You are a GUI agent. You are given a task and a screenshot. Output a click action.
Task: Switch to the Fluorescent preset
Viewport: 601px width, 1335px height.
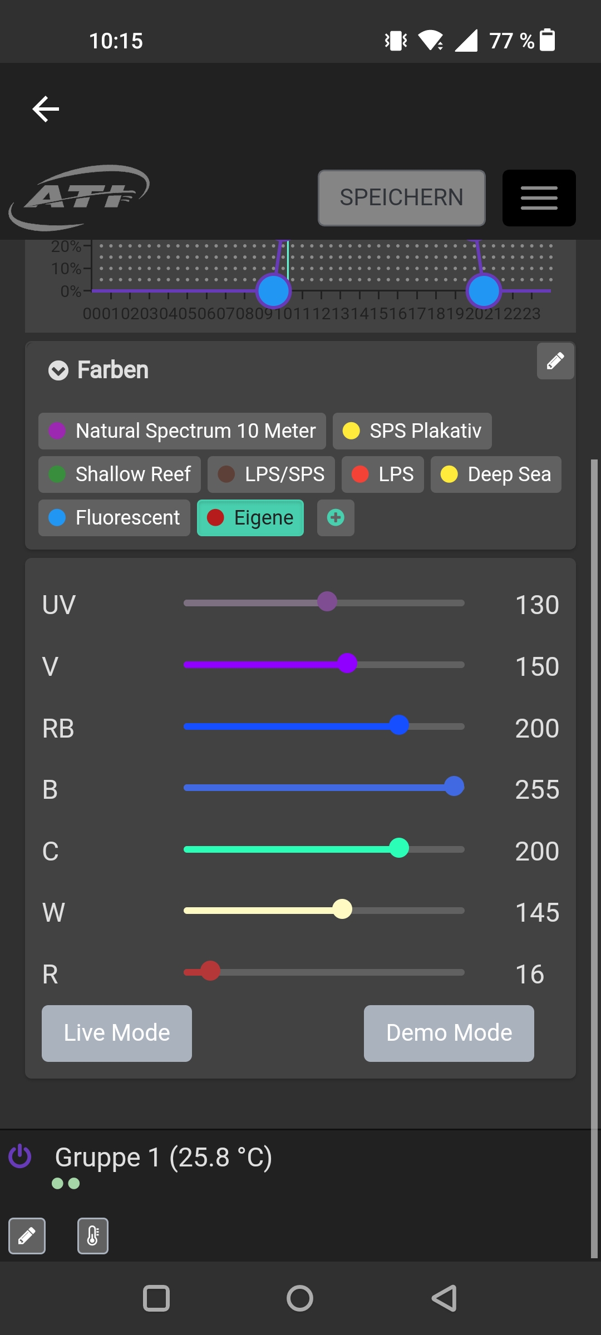pyautogui.click(x=114, y=518)
